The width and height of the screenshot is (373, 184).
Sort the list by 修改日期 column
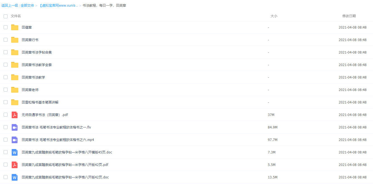(x=349, y=16)
